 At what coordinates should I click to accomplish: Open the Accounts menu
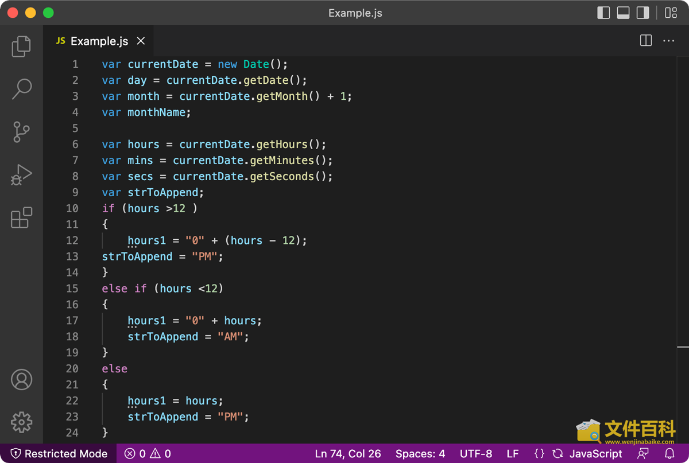(x=21, y=379)
